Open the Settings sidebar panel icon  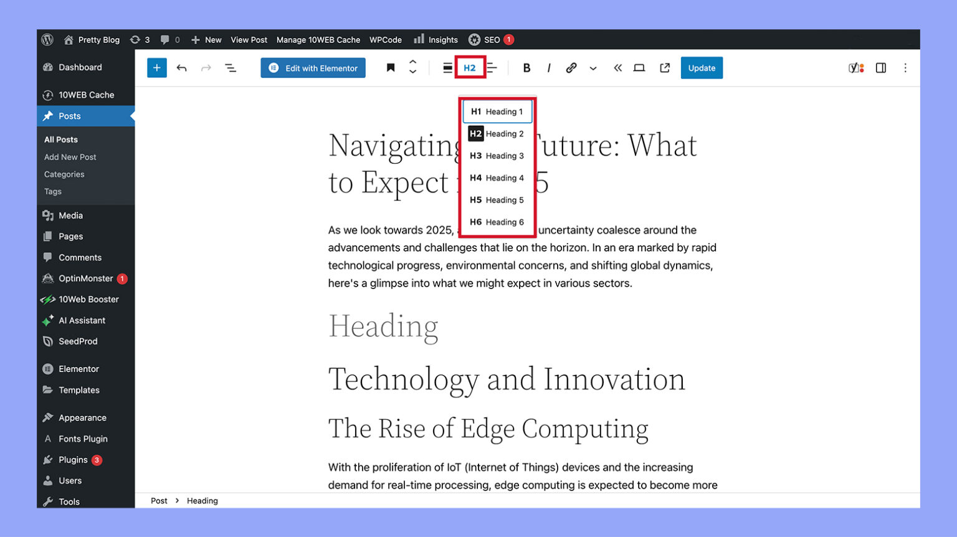pyautogui.click(x=880, y=68)
